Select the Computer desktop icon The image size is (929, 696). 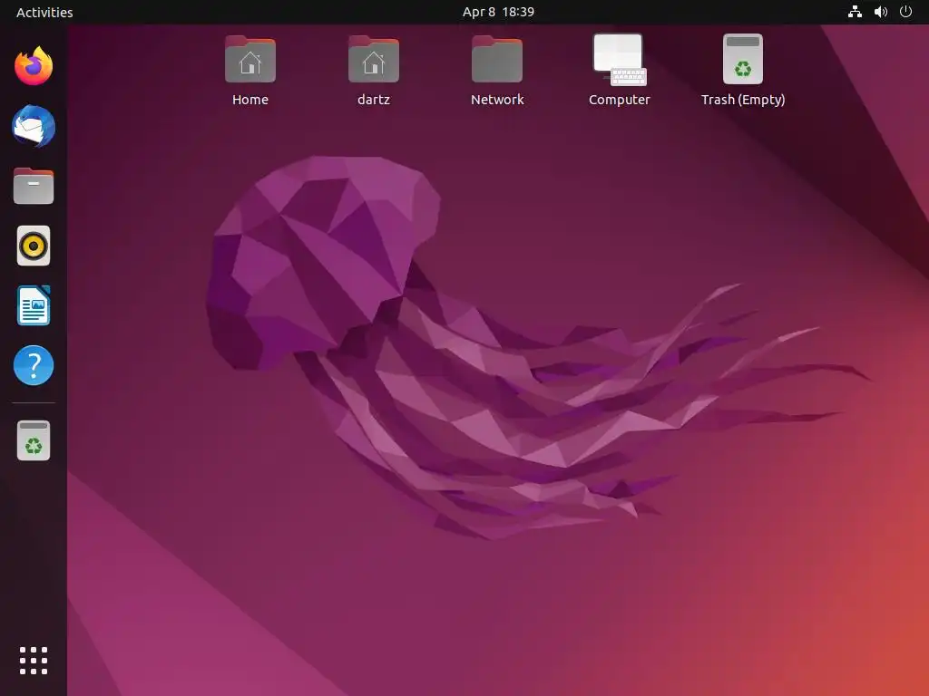click(x=620, y=71)
